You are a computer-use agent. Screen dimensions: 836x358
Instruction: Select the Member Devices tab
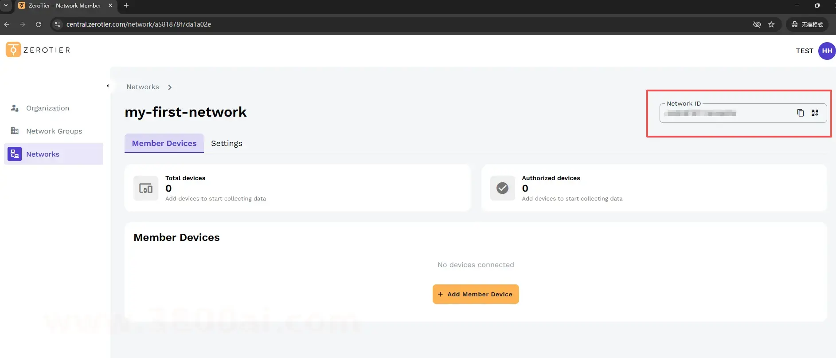(164, 143)
